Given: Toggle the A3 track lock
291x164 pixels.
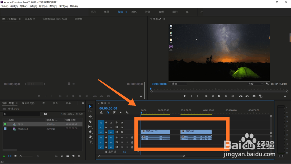Looking at the screenshot, I should 106,147.
